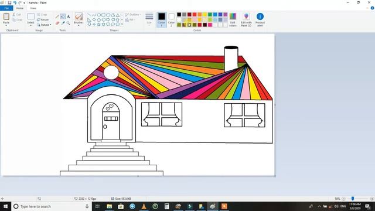Click the Cut command
Screen dimensions: 375x211
[x=17, y=15]
